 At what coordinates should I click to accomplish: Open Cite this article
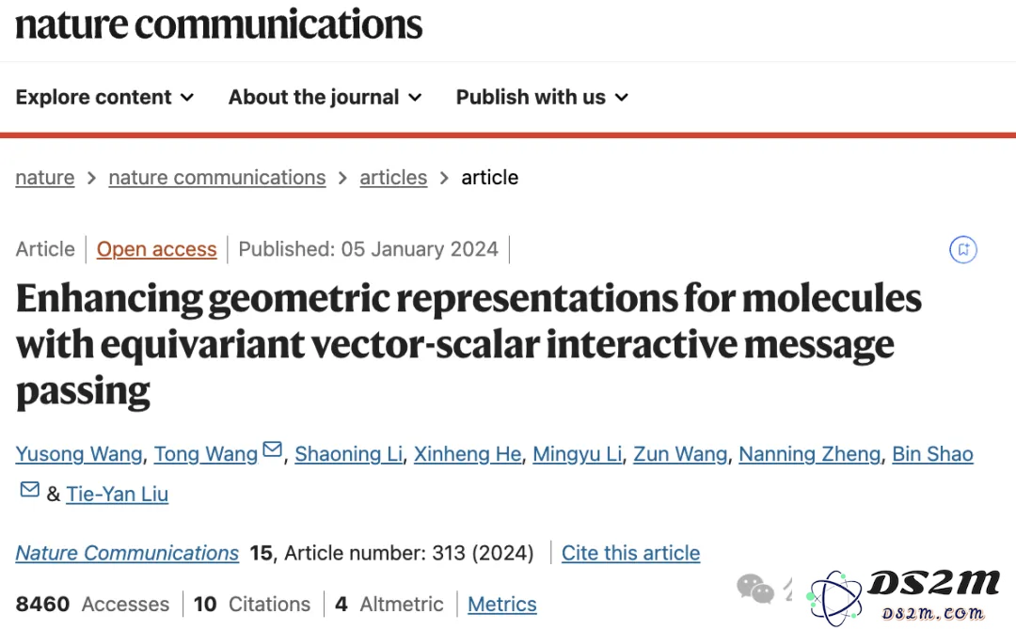coord(630,553)
